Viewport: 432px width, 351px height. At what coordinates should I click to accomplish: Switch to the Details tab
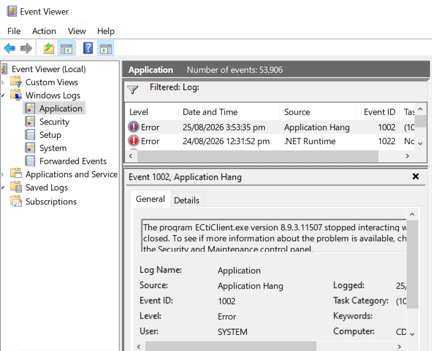click(187, 200)
